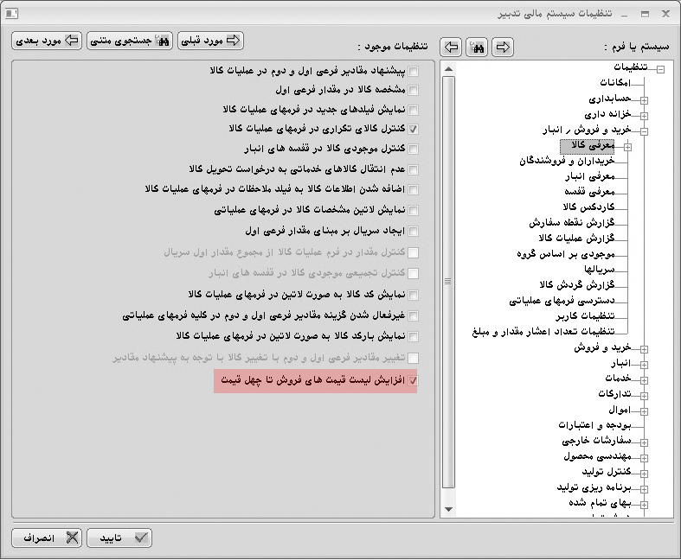Toggle افزایش لیست قیمت های فروش تا چهل قیمت

[x=414, y=380]
